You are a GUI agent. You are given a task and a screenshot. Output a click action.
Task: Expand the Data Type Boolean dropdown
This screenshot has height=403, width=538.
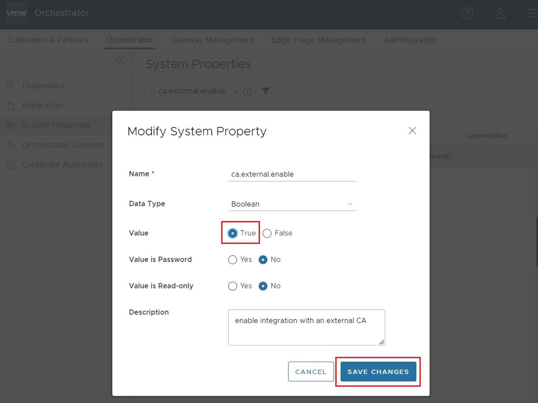pos(292,204)
